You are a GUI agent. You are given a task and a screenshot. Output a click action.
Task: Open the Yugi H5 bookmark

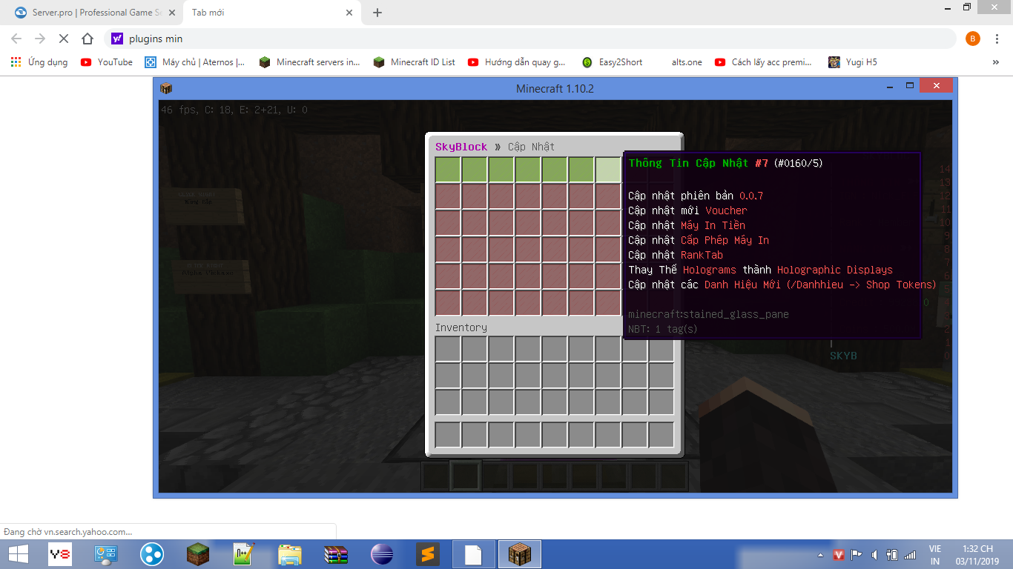[853, 62]
